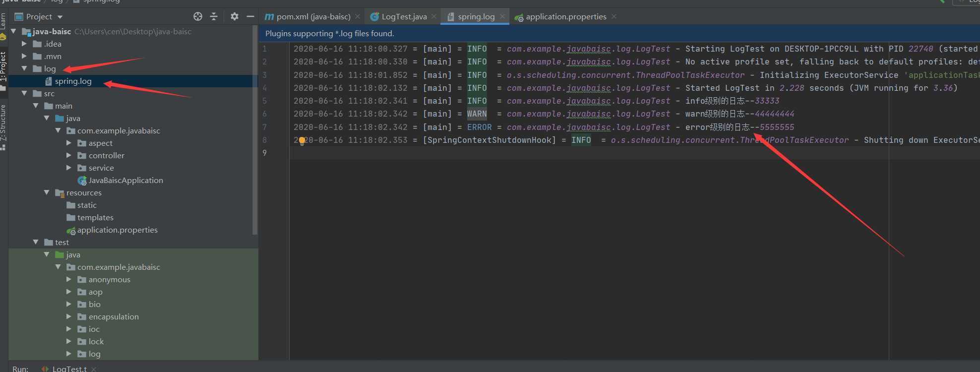The image size is (980, 372).
Task: Click the Maven icon on pom.xml tab
Action: click(269, 16)
